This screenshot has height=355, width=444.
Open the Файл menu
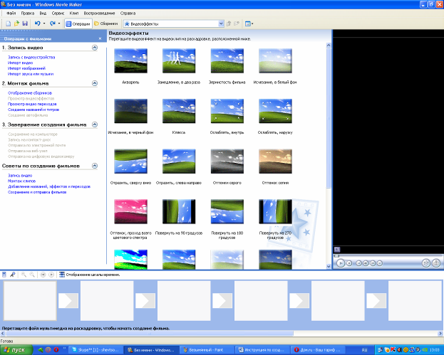(11, 14)
